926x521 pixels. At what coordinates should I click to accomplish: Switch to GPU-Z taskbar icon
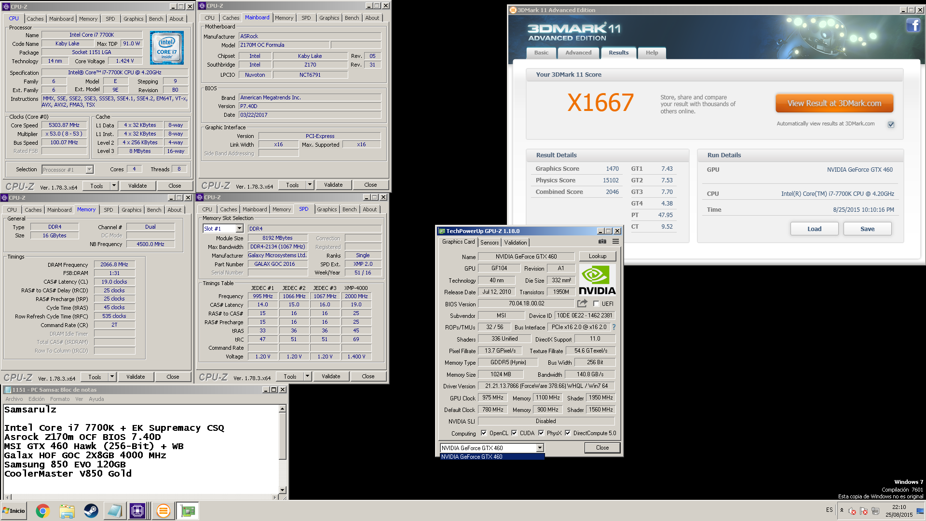pyautogui.click(x=188, y=511)
